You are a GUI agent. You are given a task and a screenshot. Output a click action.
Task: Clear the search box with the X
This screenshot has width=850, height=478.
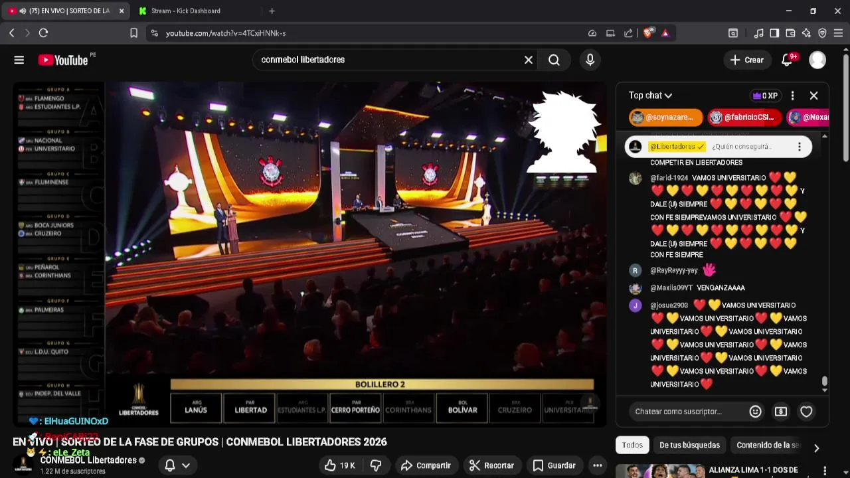pyautogui.click(x=529, y=60)
